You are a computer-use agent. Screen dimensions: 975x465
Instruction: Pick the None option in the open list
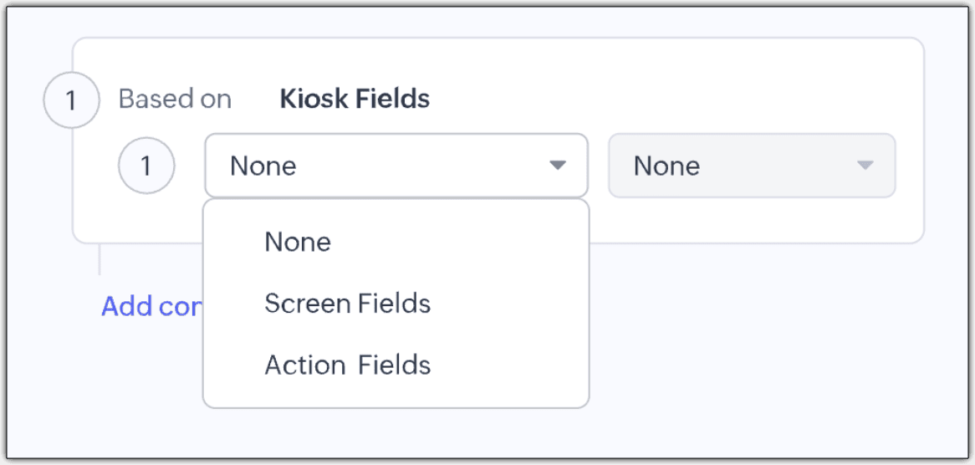pyautogui.click(x=298, y=243)
